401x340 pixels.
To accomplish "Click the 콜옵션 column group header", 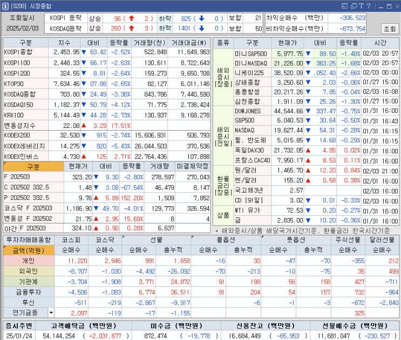I will [226, 240].
